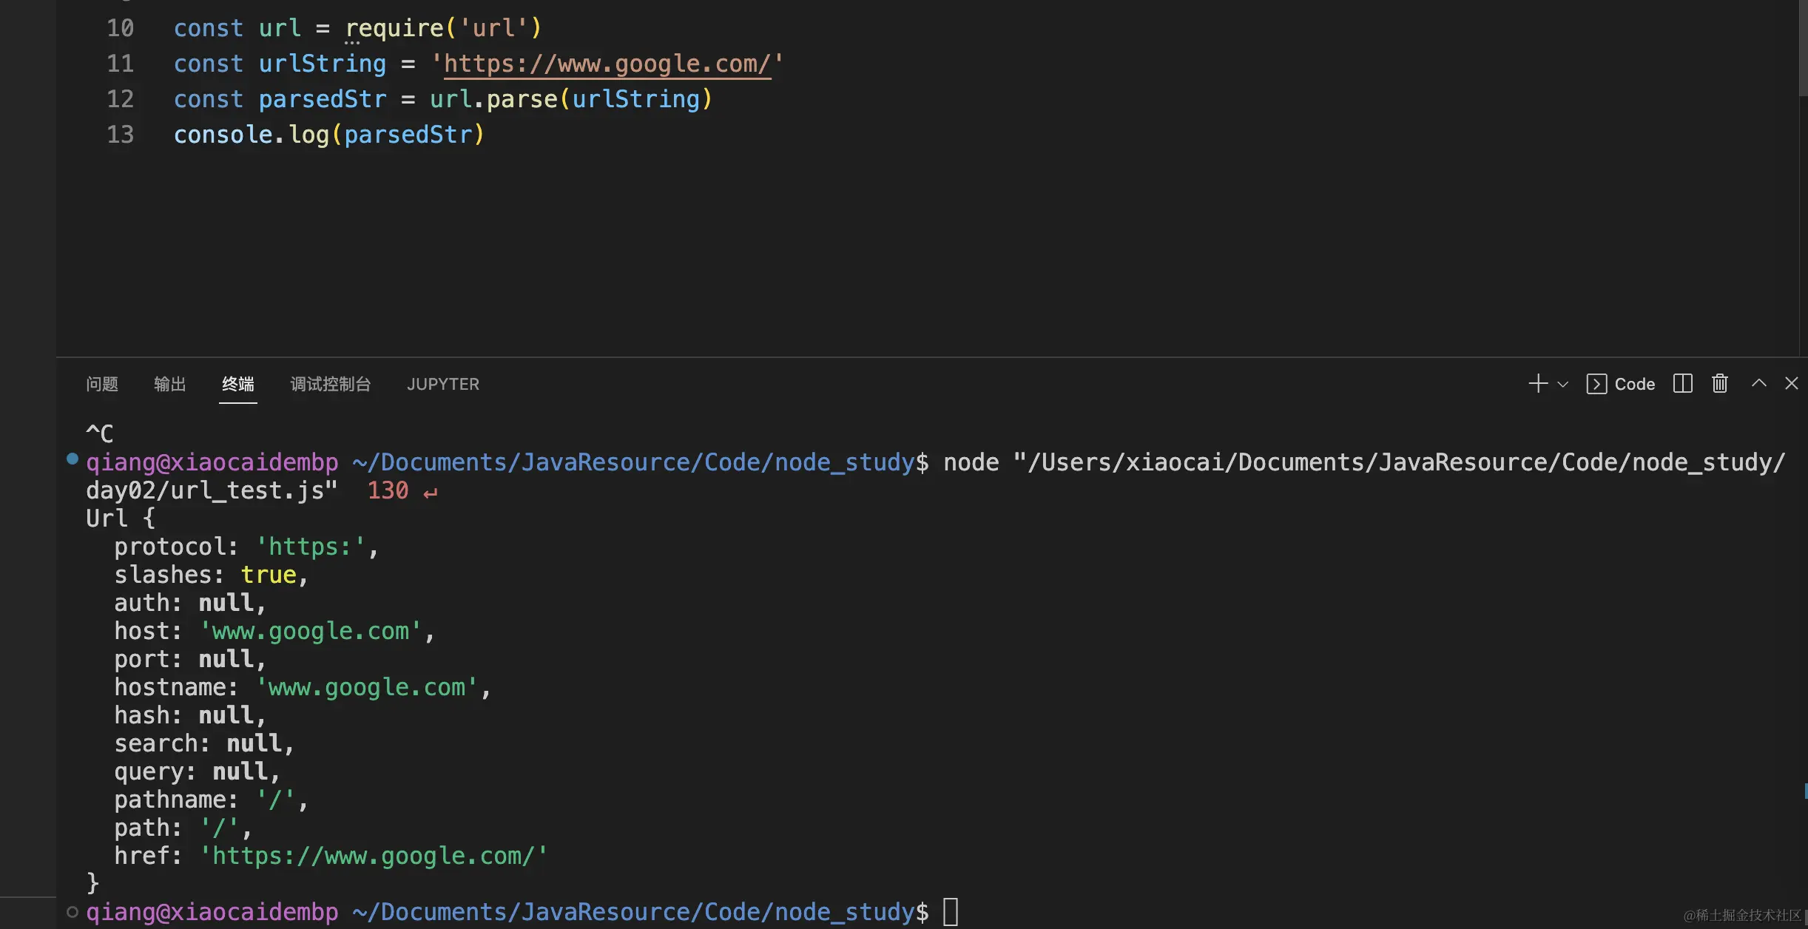Split the terminal panel

(1682, 384)
